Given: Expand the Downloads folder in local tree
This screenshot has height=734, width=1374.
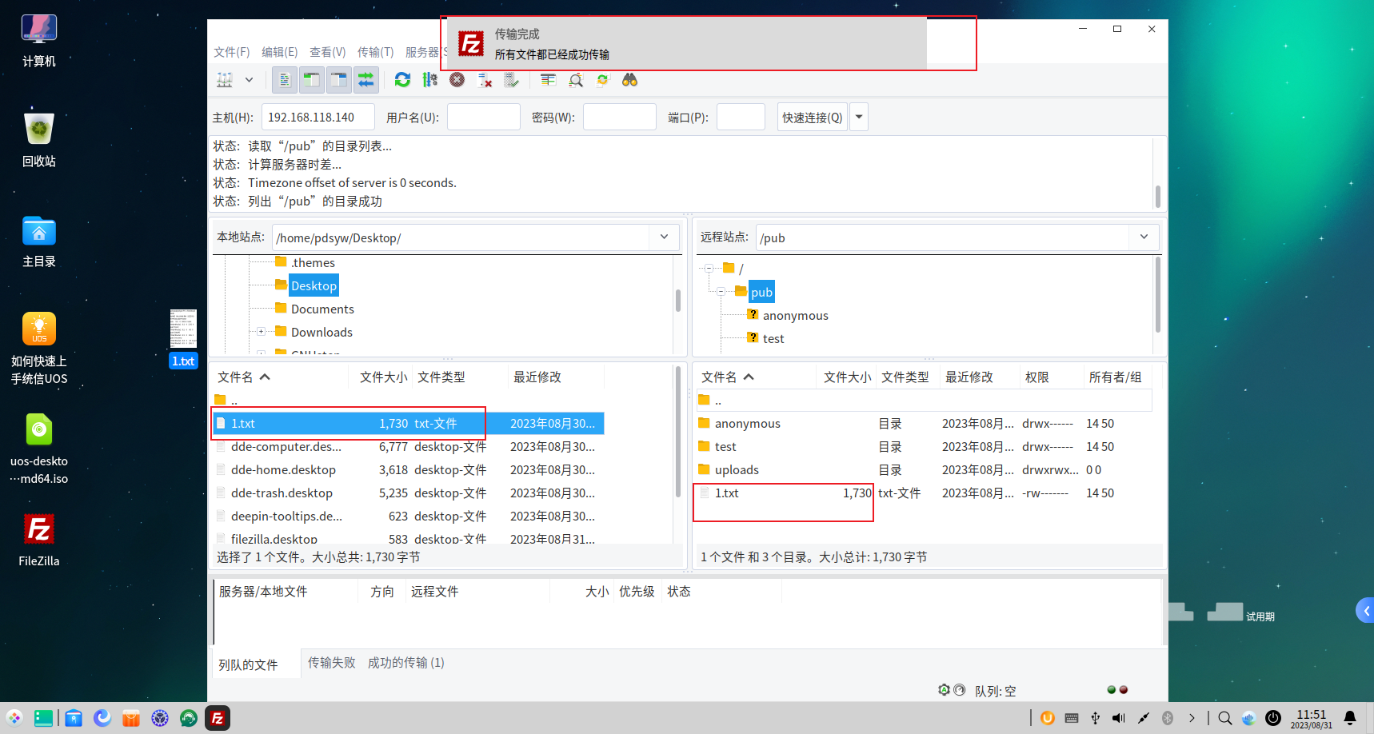Looking at the screenshot, I should (260, 331).
